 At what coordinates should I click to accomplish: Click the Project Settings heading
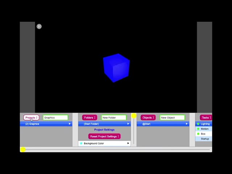[x=104, y=130]
